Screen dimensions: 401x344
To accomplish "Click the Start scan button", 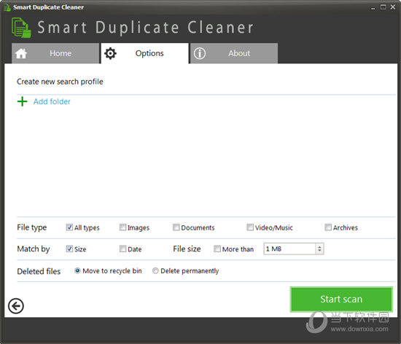I will (341, 300).
